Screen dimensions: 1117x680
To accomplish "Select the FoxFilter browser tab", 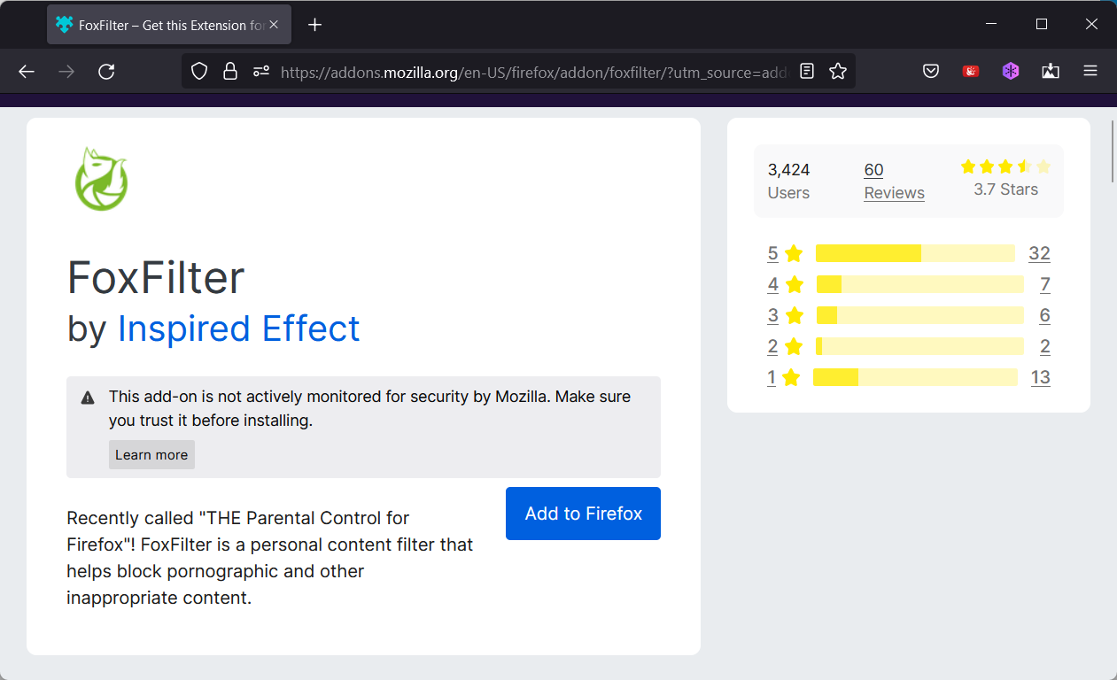I will click(167, 25).
